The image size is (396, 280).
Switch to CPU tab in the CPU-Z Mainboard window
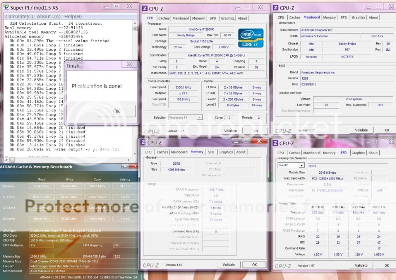click(281, 17)
